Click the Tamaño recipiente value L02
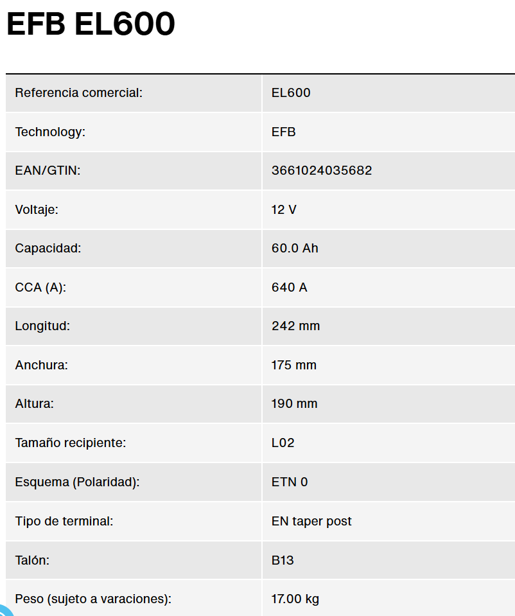This screenshot has width=515, height=616. click(x=283, y=443)
